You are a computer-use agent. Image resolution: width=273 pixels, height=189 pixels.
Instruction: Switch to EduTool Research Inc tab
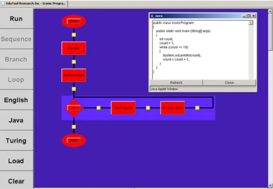point(34,4)
